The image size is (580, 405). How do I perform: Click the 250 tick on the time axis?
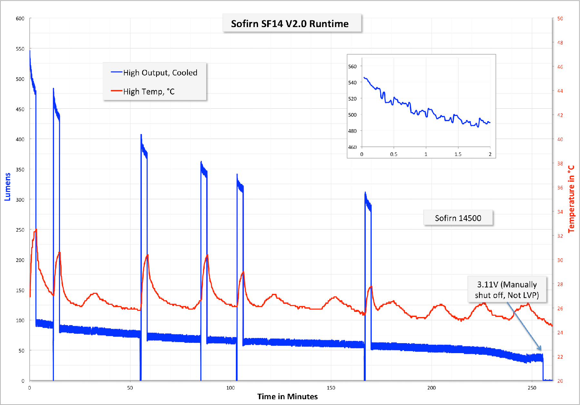(532, 388)
